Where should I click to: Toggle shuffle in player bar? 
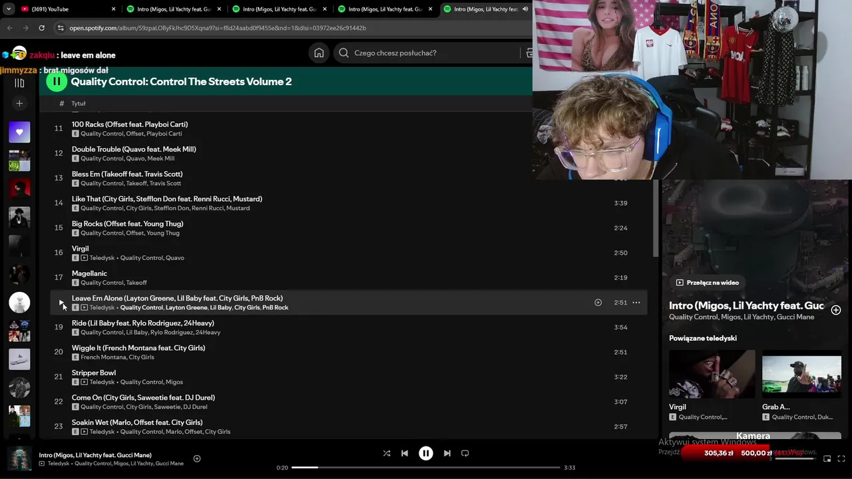point(387,453)
